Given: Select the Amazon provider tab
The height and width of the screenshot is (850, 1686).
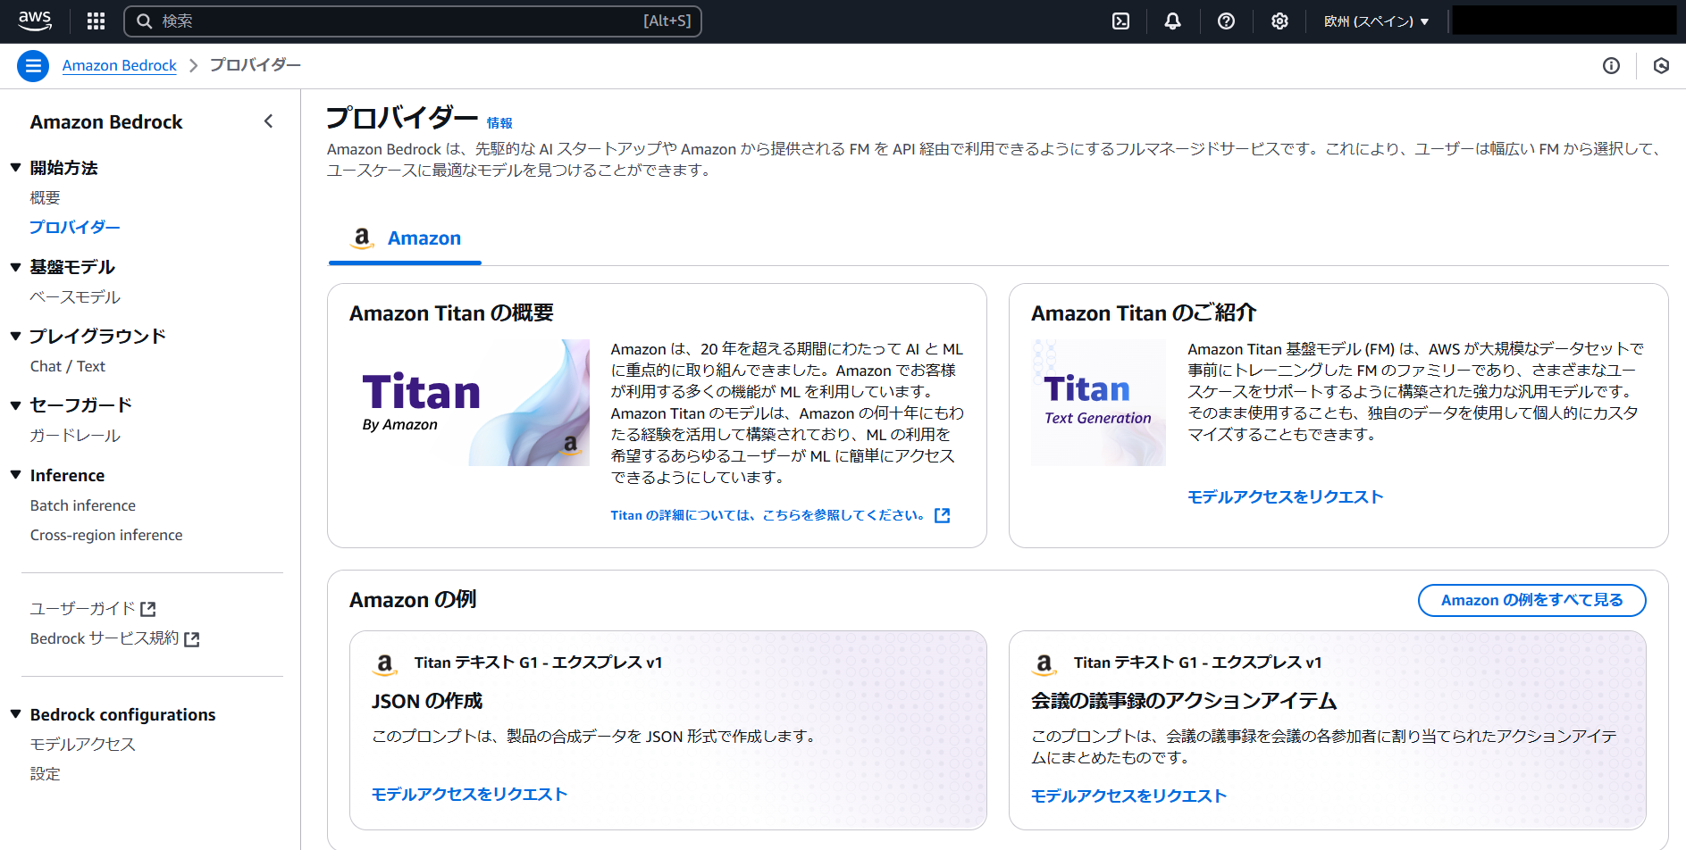Looking at the screenshot, I should 406,238.
